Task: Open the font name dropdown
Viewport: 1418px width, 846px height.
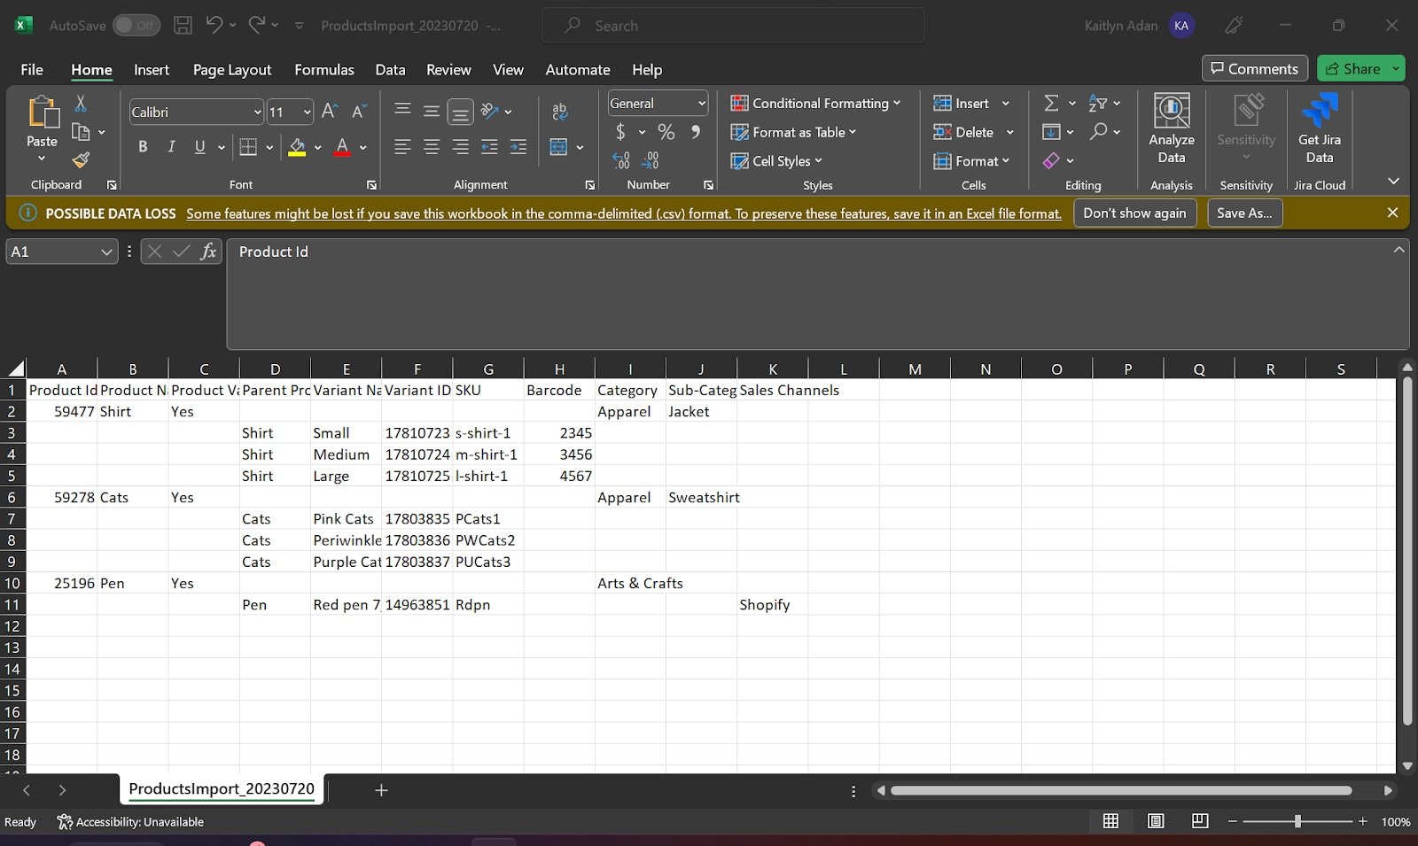Action: coord(256,112)
